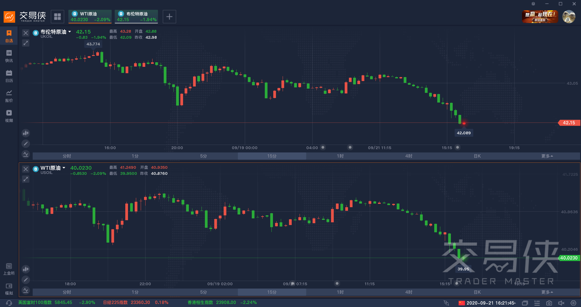
Task: Expand the Brent crude chart to fullscreen
Action: 26,43
